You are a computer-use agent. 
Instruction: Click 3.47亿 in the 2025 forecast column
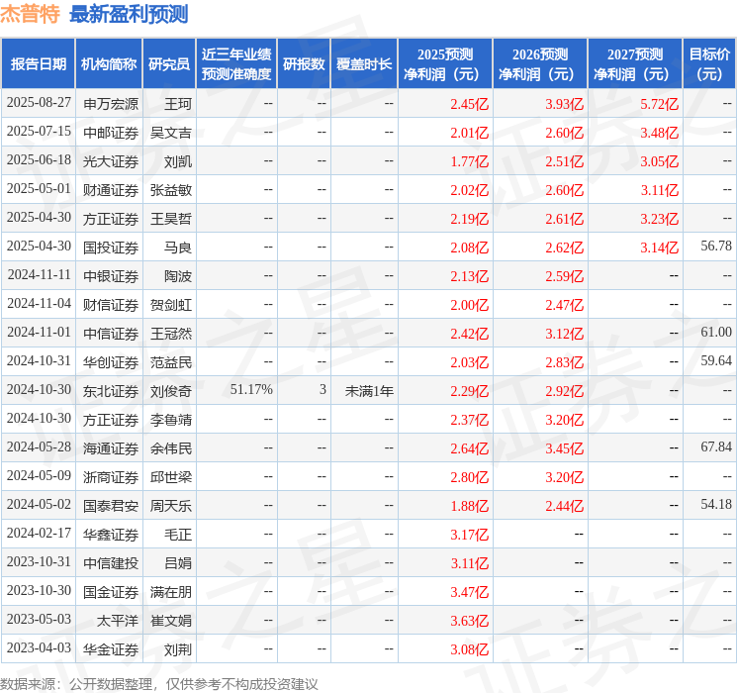coord(470,592)
